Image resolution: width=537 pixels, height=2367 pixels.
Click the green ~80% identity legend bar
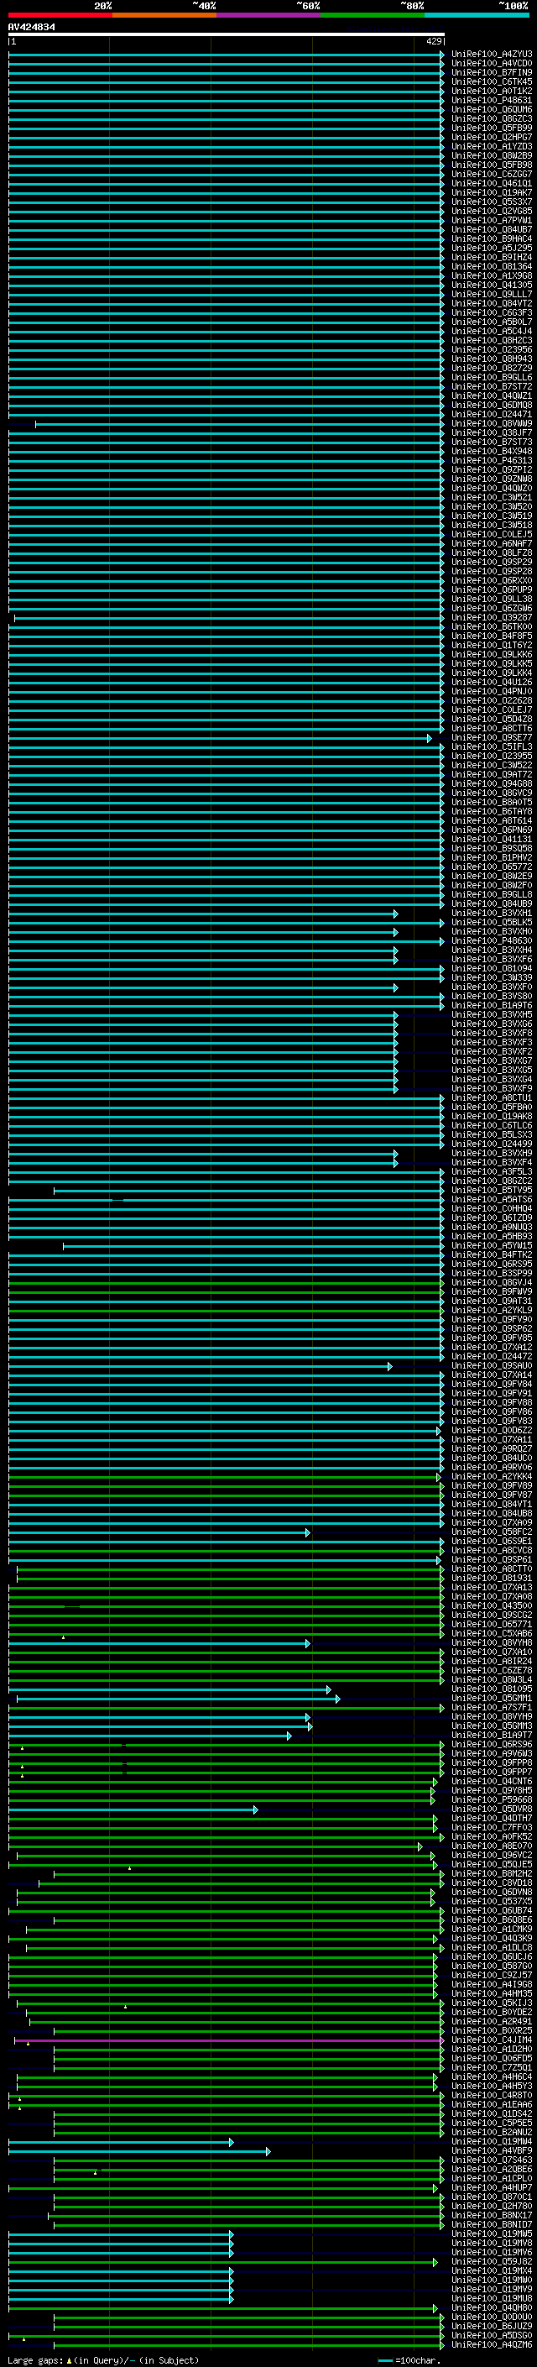click(x=373, y=15)
